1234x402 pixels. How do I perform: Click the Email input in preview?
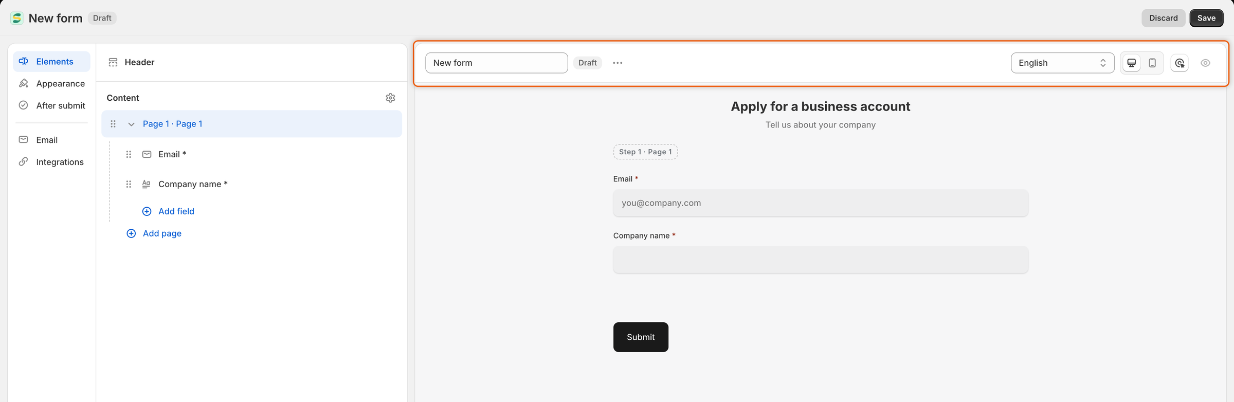(821, 203)
